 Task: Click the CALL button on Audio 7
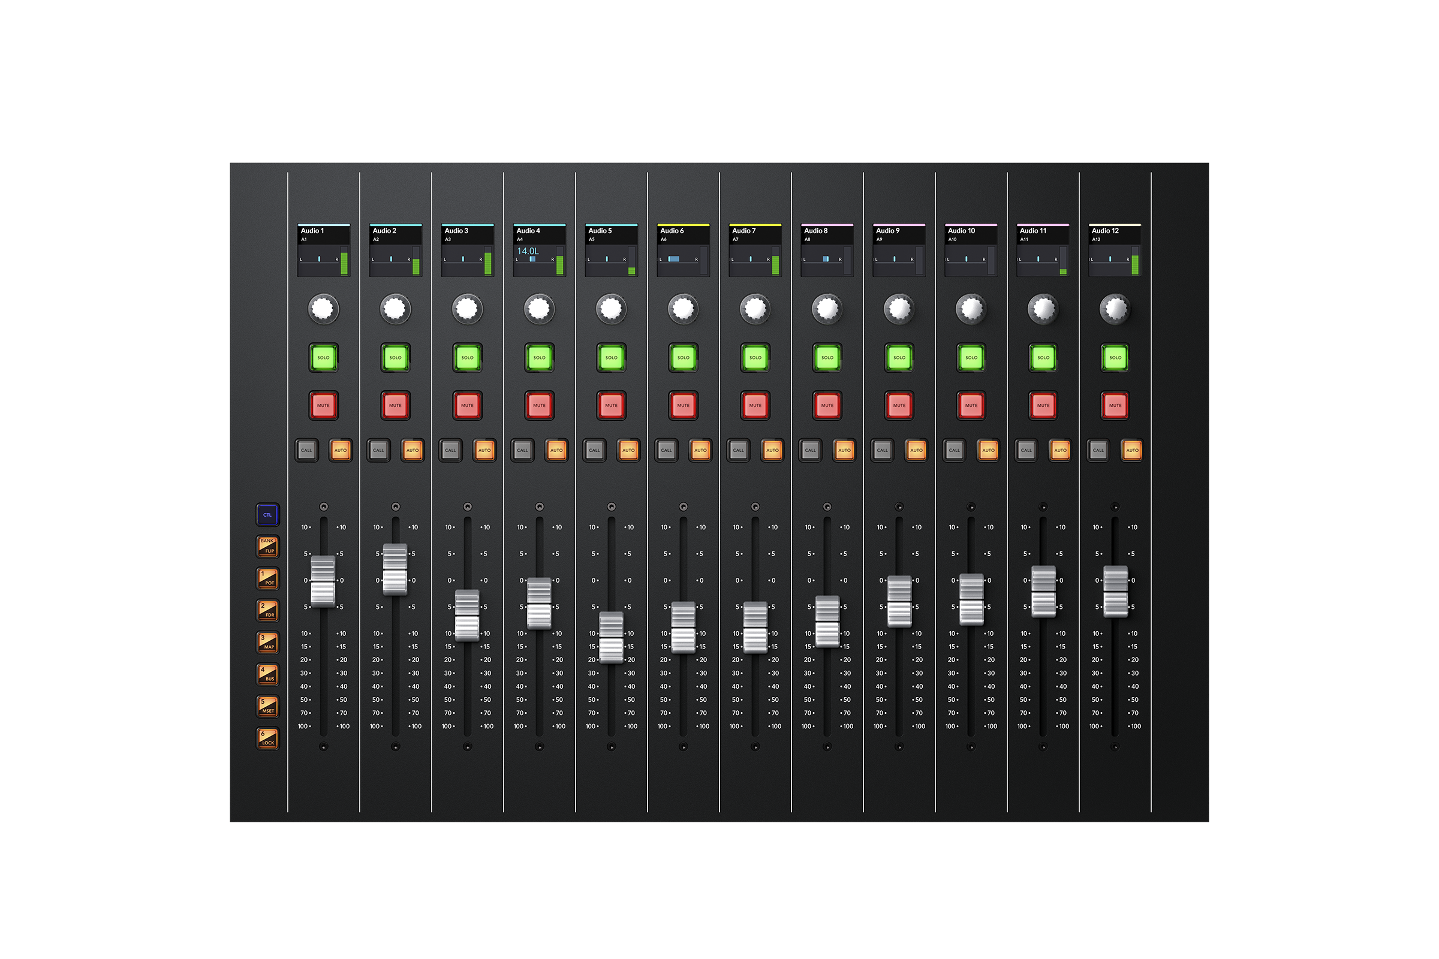click(739, 451)
